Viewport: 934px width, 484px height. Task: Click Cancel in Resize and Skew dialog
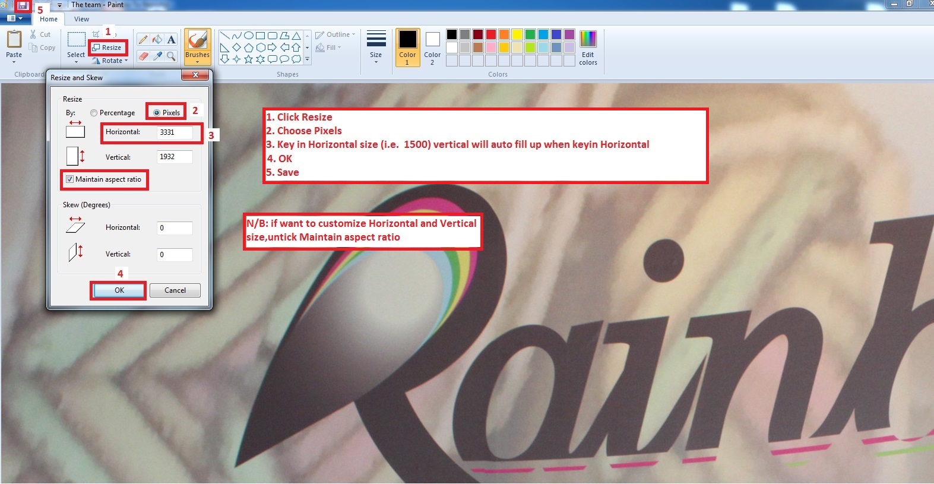coord(175,290)
